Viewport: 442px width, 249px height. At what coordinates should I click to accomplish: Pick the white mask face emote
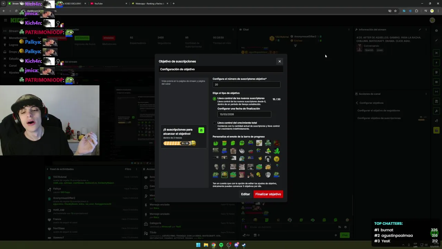click(x=268, y=175)
